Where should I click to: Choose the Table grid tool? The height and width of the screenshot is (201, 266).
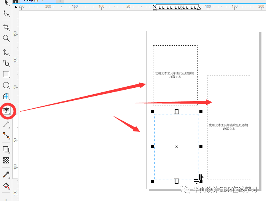click(6, 96)
